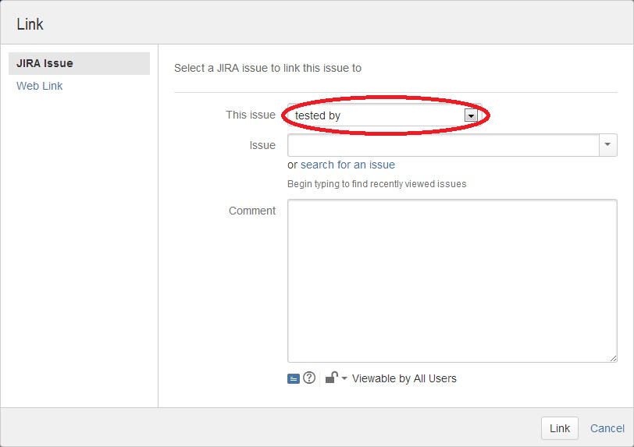Click the 'This issue' field label

pos(251,115)
